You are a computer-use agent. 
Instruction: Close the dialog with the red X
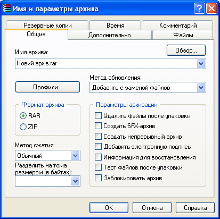211,8
